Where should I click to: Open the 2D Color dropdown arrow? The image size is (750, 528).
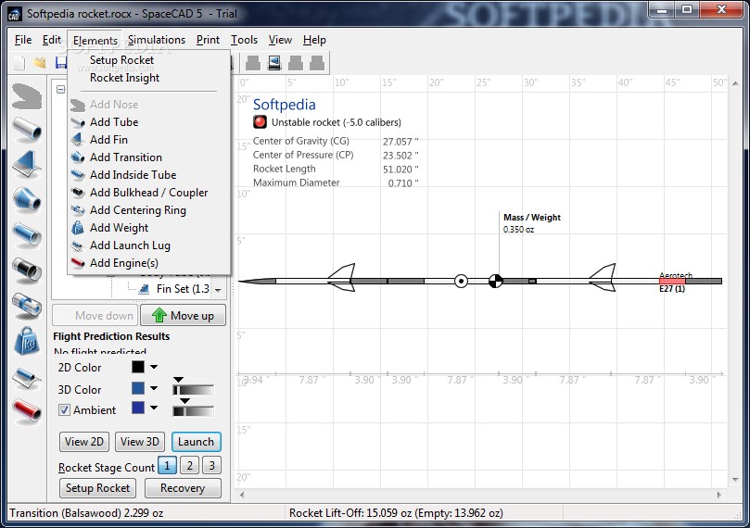[x=154, y=367]
